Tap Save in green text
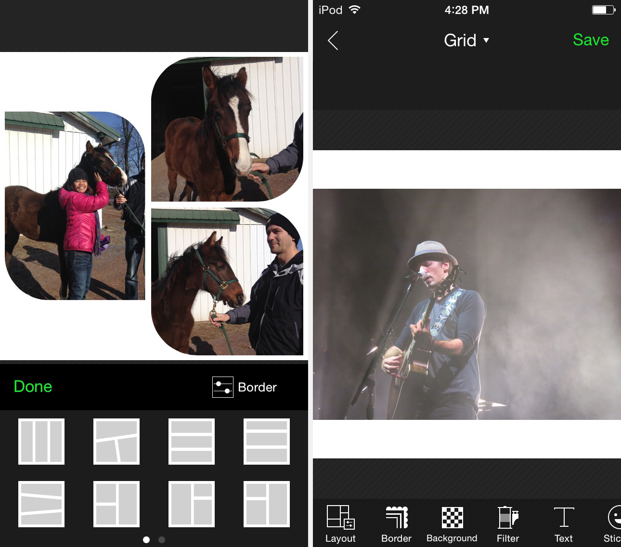Screen dimensions: 621x547 click(x=590, y=40)
